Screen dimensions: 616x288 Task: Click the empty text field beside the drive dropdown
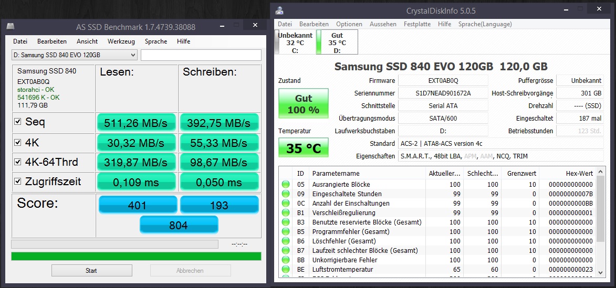pos(201,55)
